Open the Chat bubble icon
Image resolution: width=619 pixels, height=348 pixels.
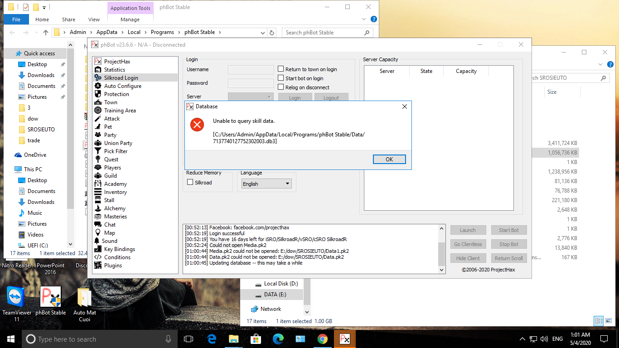(97, 225)
